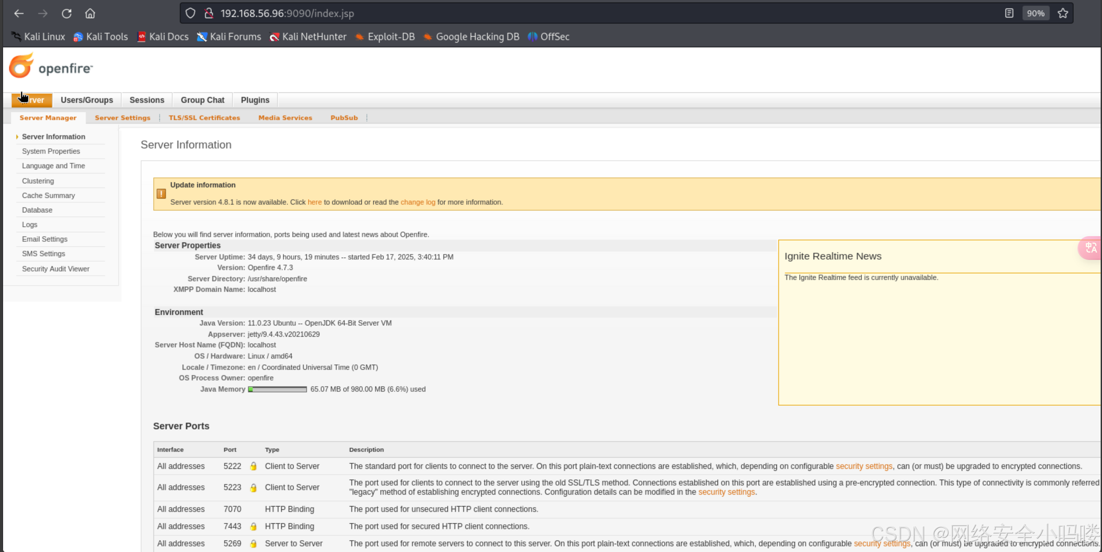Open reader view icon in address bar
The image size is (1102, 552).
pos(1009,13)
